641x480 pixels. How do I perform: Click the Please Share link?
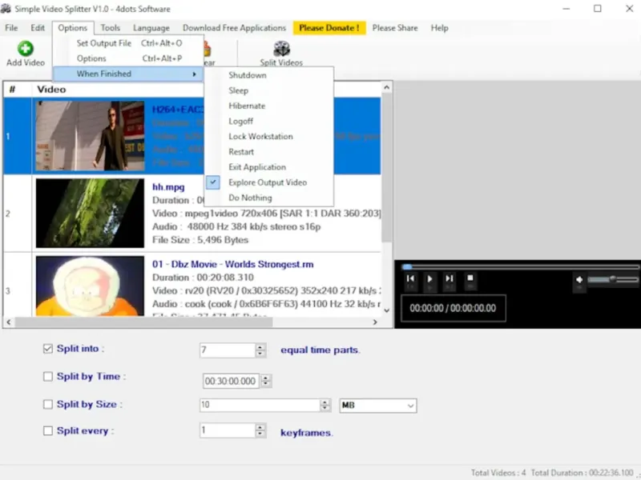pyautogui.click(x=395, y=28)
